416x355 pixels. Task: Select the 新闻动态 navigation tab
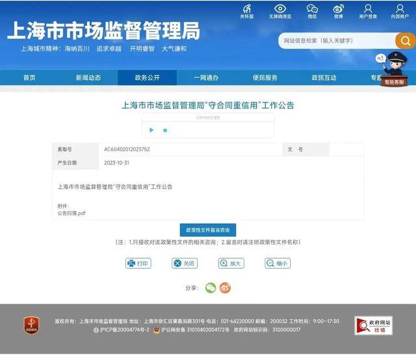88,78
